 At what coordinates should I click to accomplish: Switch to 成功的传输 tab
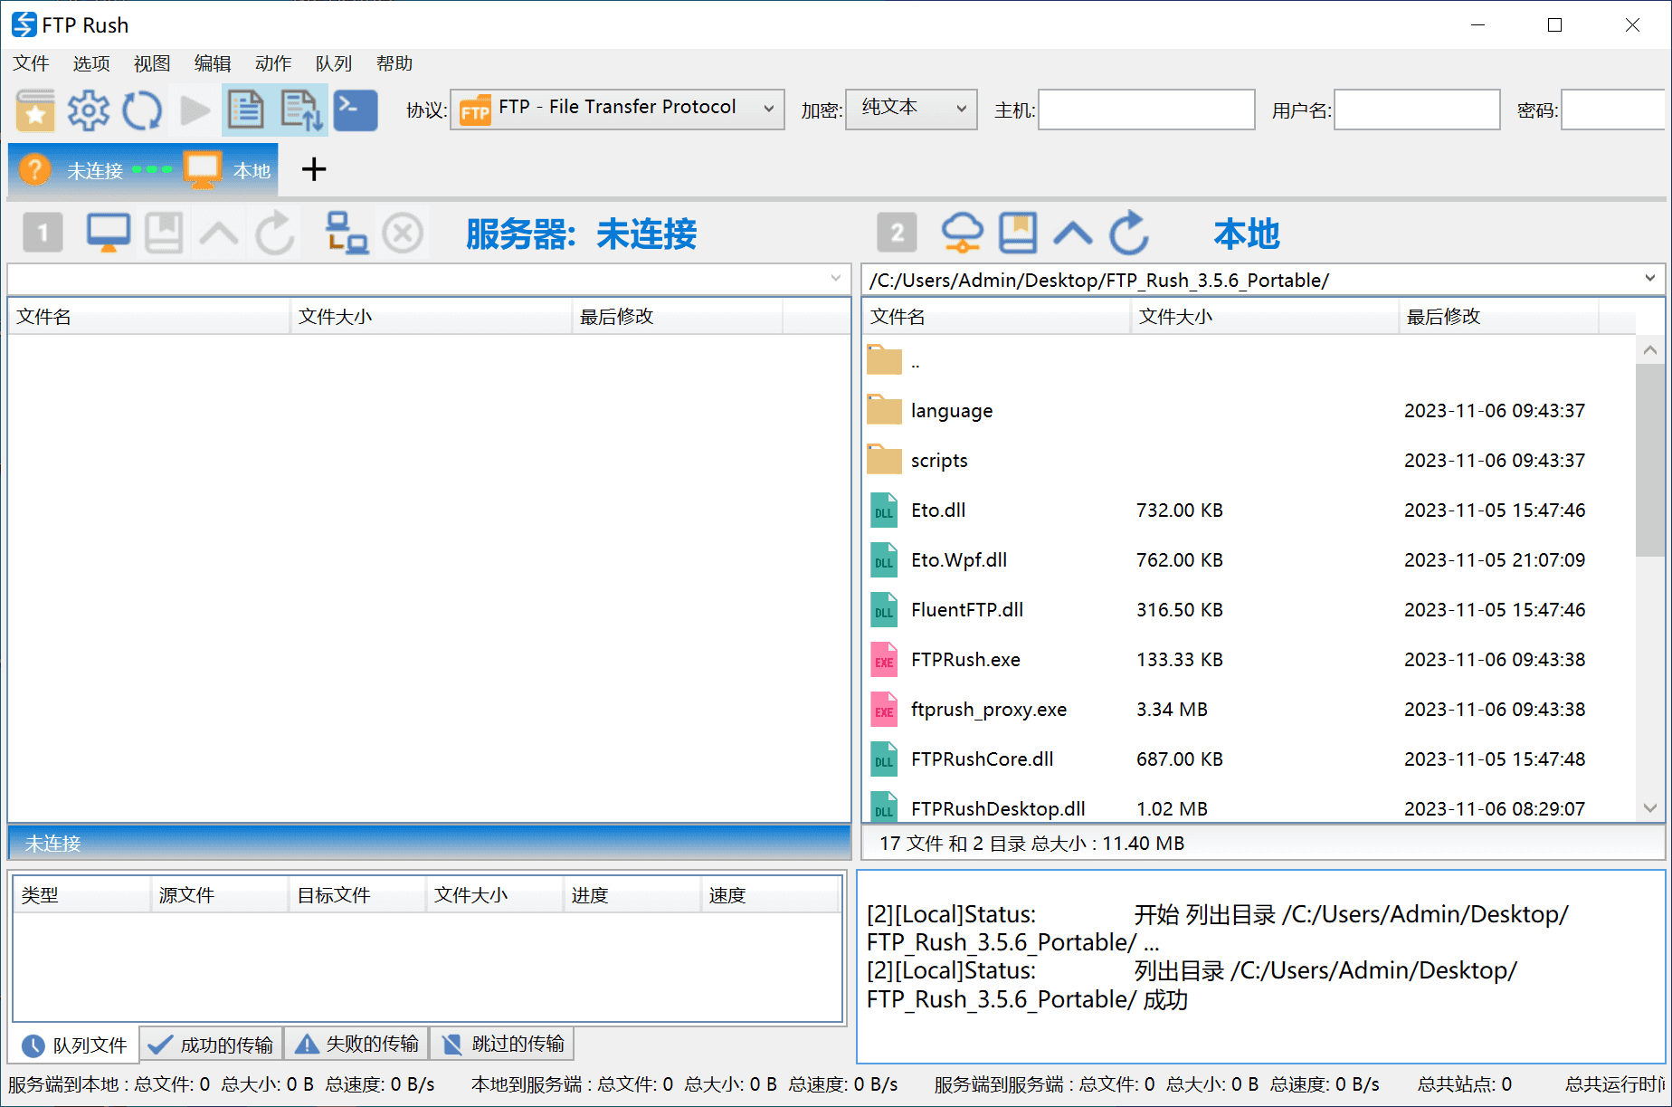[212, 1045]
